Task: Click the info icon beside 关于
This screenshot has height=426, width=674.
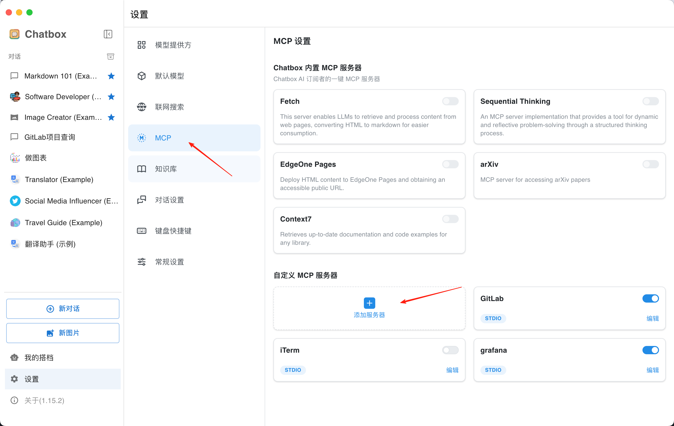Action: coord(14,400)
